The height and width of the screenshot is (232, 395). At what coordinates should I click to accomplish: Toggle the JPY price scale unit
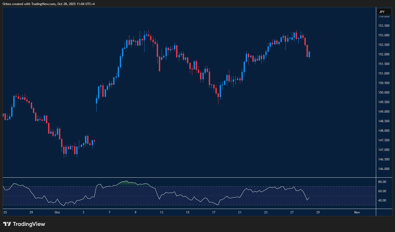(x=384, y=11)
